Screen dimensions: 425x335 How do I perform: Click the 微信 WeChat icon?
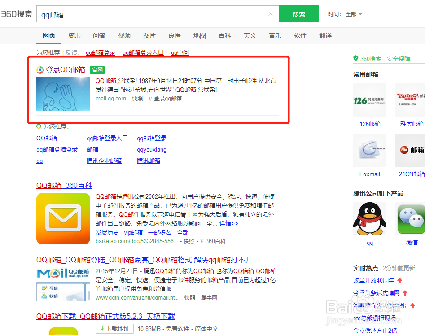click(x=410, y=219)
